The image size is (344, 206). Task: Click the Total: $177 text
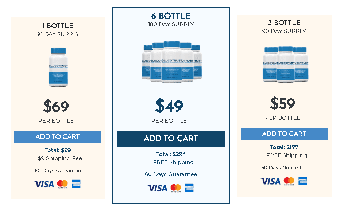(x=284, y=147)
